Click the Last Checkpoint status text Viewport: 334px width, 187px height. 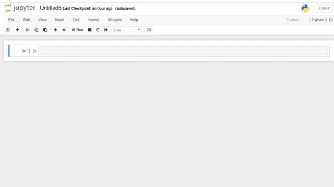pos(88,8)
